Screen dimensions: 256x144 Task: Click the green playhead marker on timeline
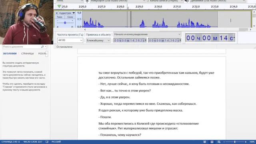click(59, 6)
